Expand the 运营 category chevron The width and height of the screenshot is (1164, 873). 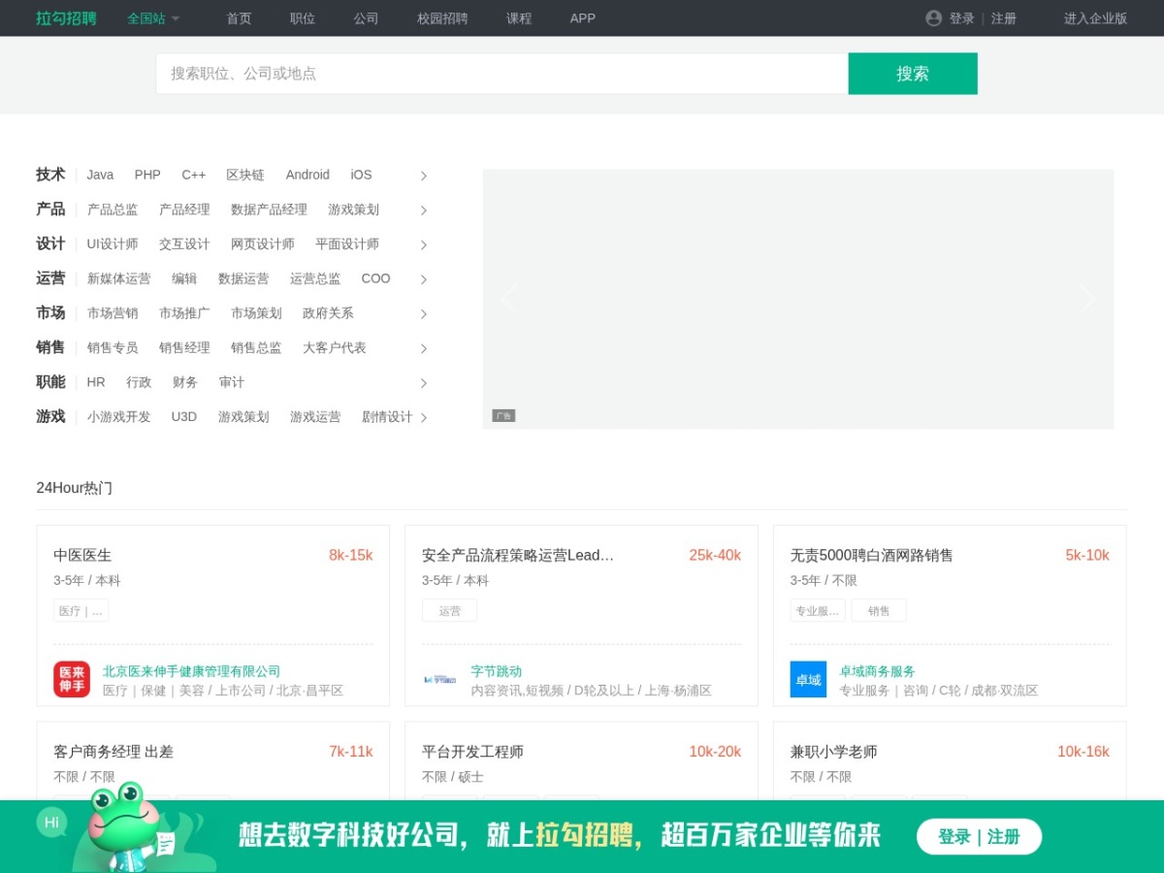[x=424, y=279]
